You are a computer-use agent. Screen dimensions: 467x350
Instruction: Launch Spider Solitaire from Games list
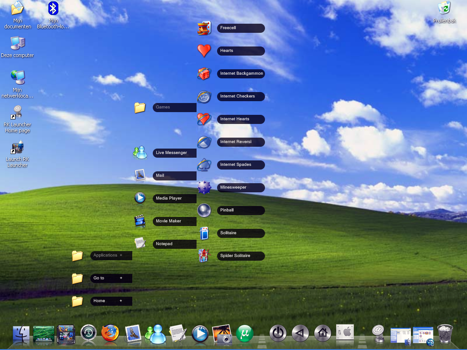pos(240,256)
